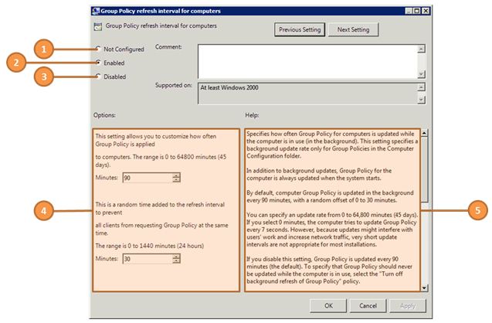Decrease the 90 minutes value with the down arrow
This screenshot has height=323, width=492.
point(176,180)
